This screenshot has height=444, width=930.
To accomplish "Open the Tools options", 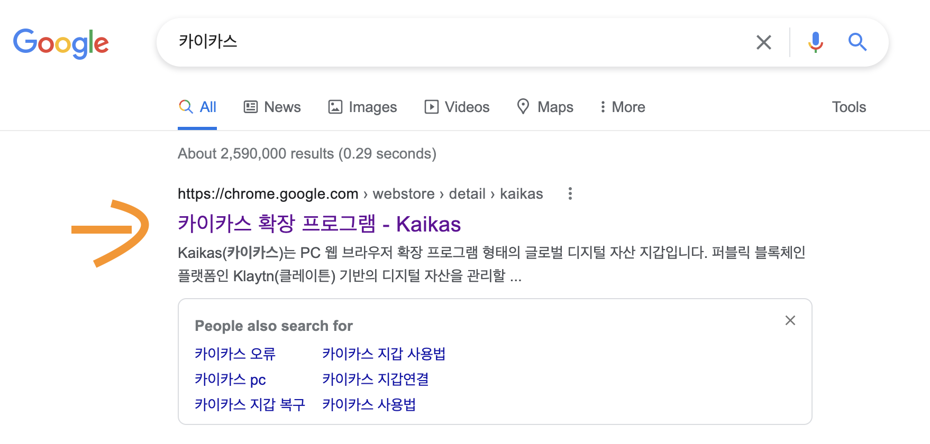I will pyautogui.click(x=849, y=107).
